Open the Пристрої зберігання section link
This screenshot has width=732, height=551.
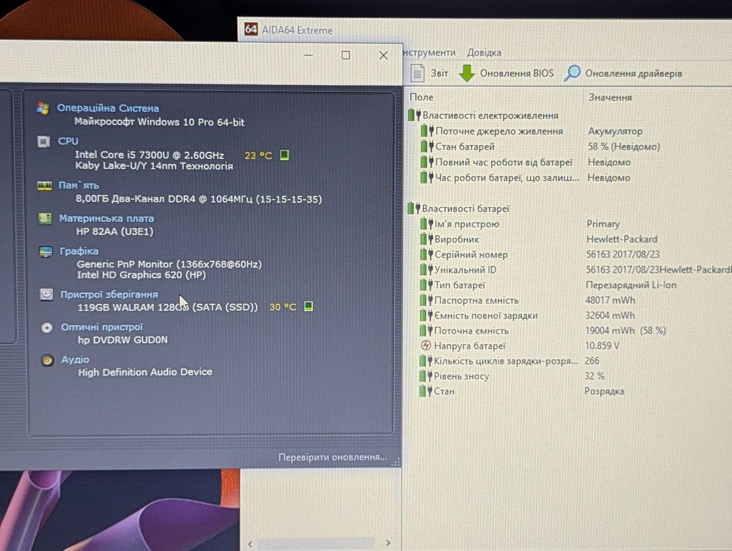(109, 294)
